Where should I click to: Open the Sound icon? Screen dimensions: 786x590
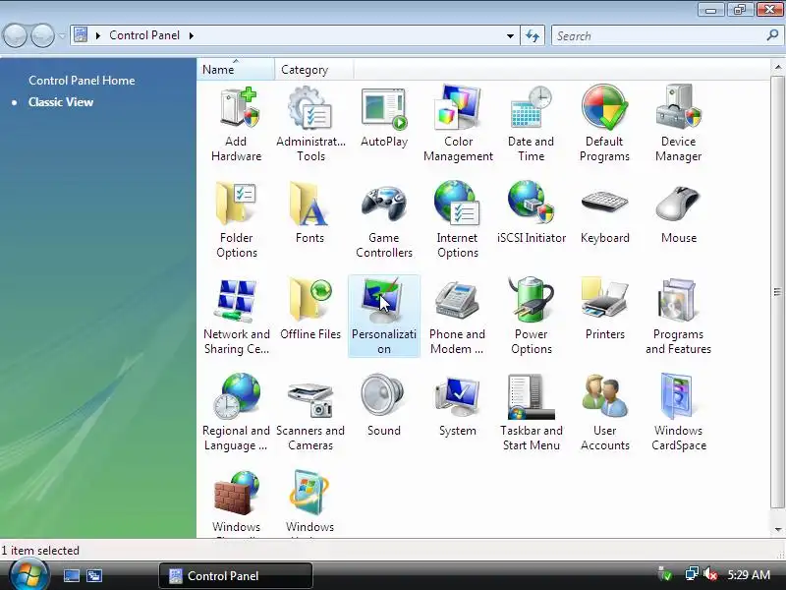(x=384, y=407)
